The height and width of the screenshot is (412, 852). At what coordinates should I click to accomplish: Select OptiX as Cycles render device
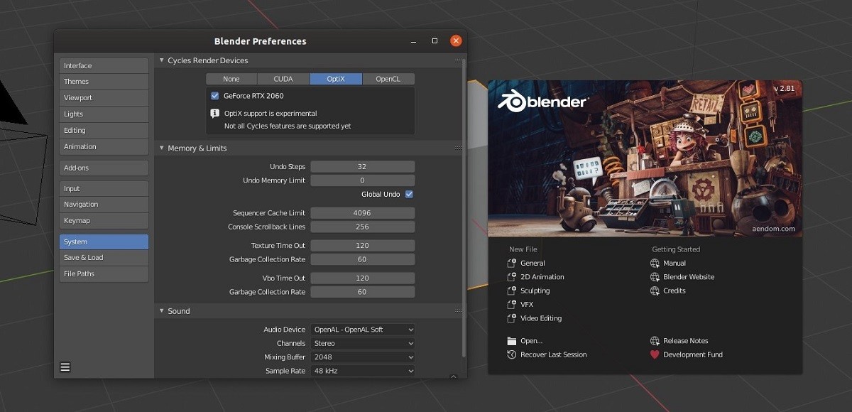pyautogui.click(x=336, y=79)
